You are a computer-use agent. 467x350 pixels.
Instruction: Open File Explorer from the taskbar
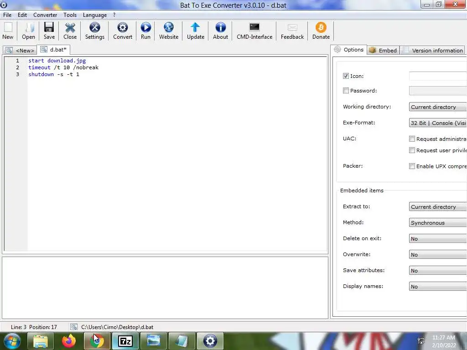41,341
